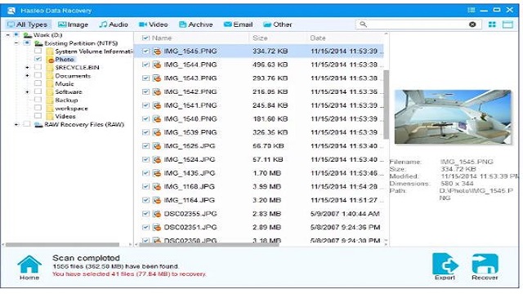The width and height of the screenshot is (523, 294).
Task: Click the Backup folder icon
Action: tap(50, 100)
